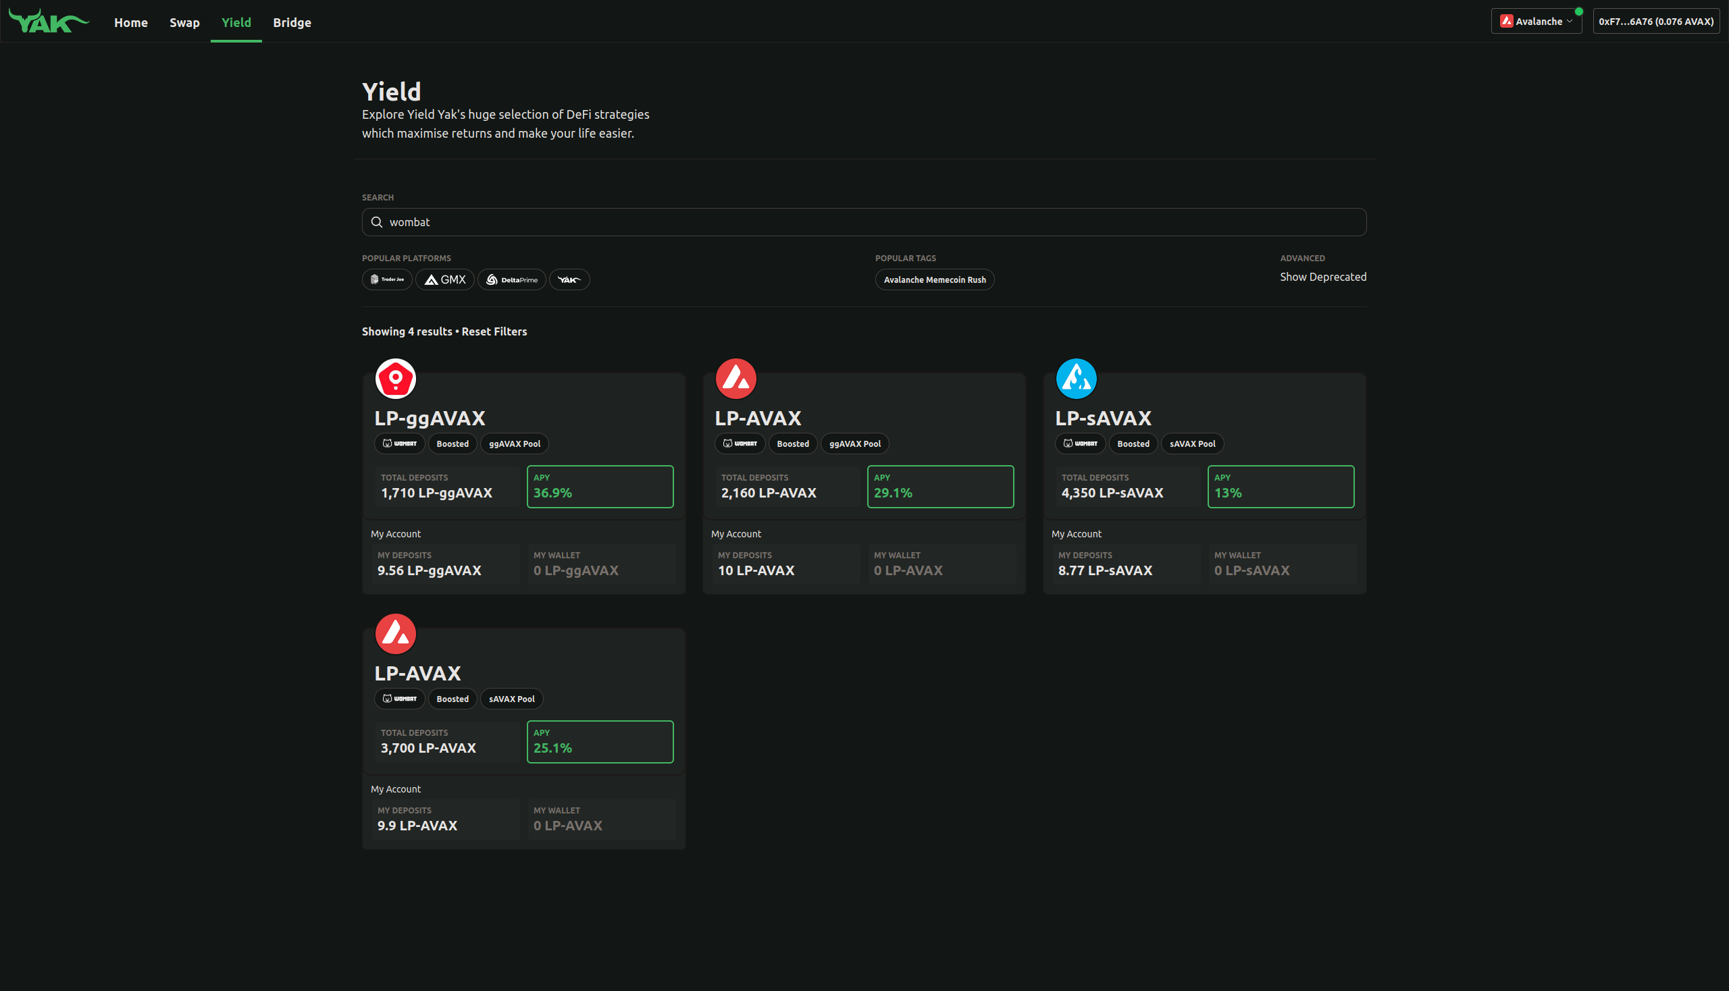Open the Home page tab
The image size is (1729, 991).
pyautogui.click(x=131, y=22)
